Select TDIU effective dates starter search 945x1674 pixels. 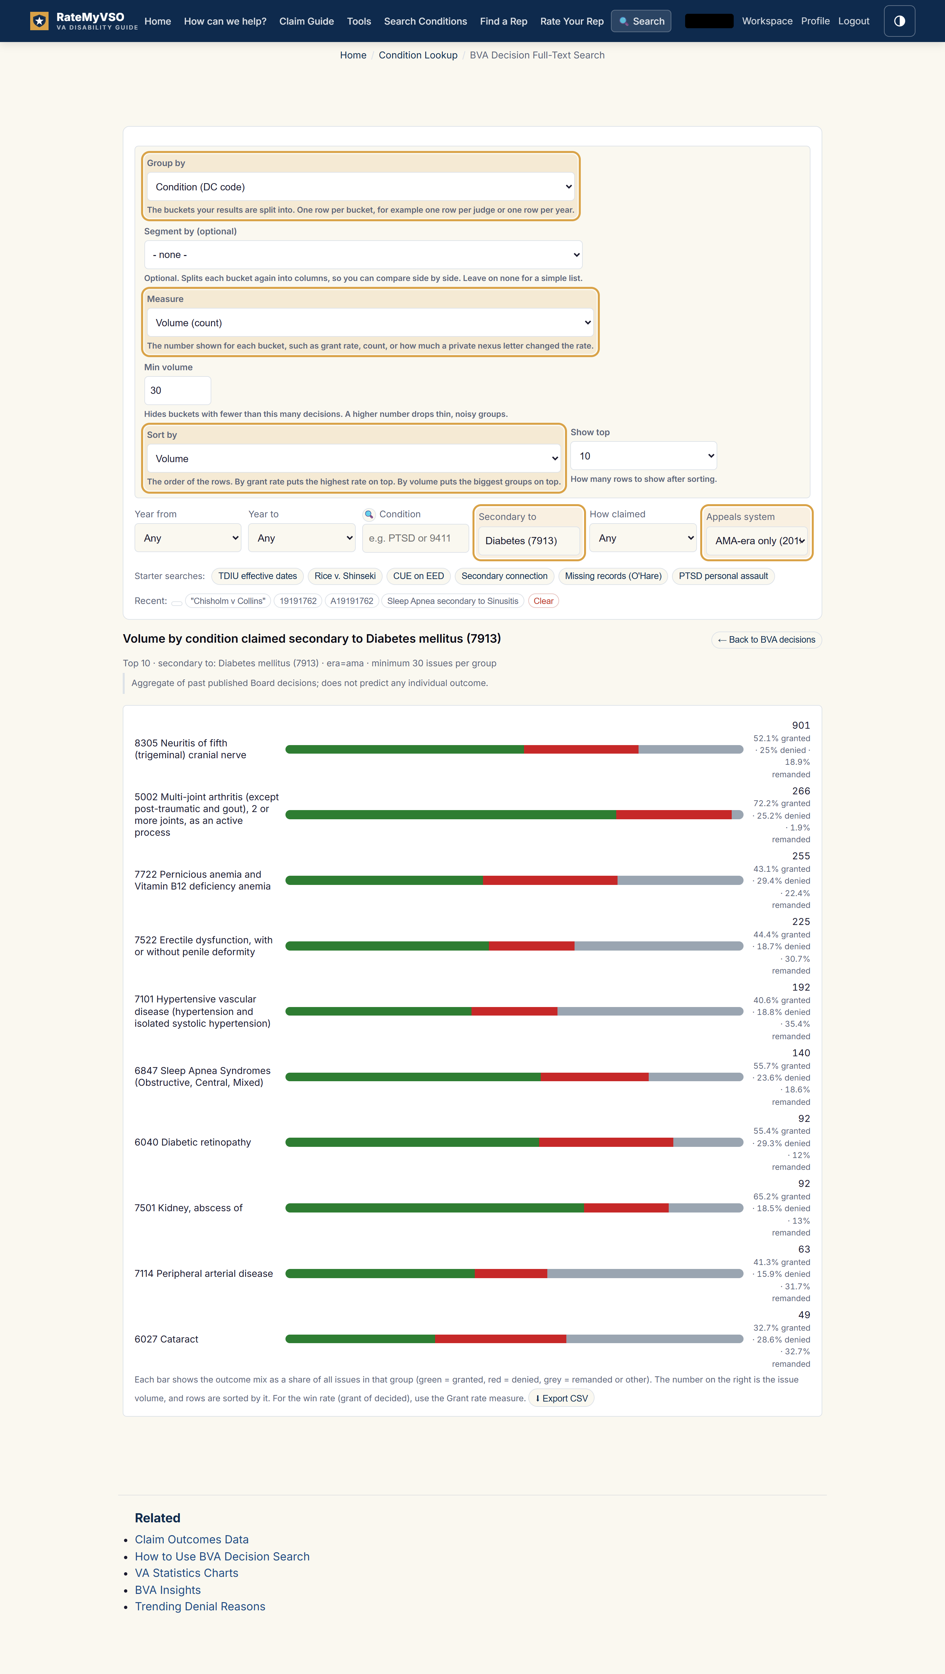[x=257, y=576]
